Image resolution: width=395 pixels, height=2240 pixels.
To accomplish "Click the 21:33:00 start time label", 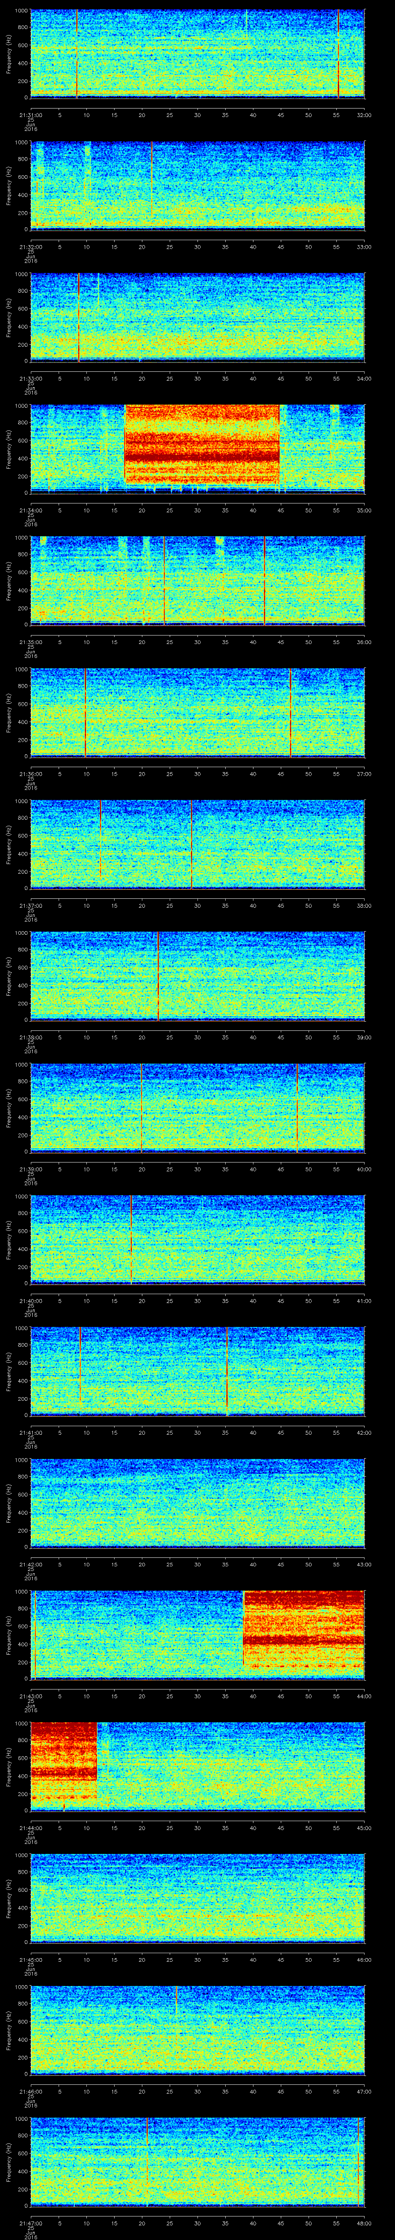I will point(30,378).
